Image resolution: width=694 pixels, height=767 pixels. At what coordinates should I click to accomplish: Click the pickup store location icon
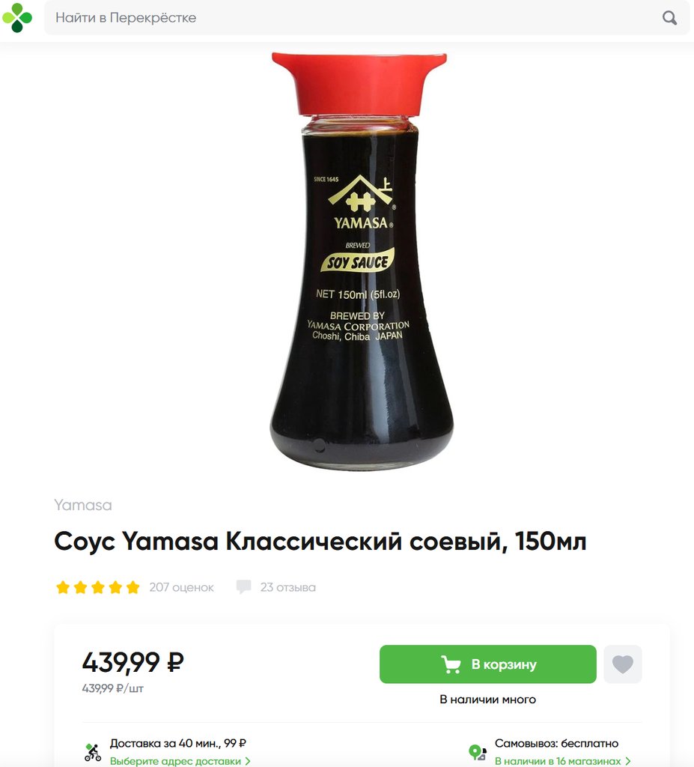(x=478, y=752)
